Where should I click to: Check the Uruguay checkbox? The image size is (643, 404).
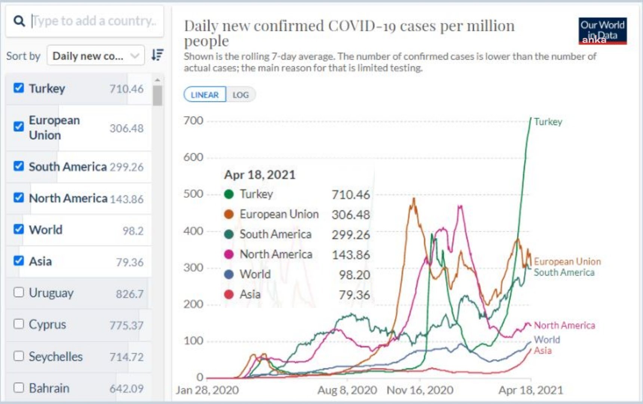19,292
